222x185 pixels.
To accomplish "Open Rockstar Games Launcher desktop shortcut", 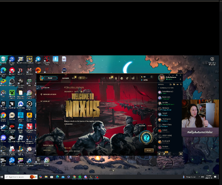I will pyautogui.click(x=29, y=117).
